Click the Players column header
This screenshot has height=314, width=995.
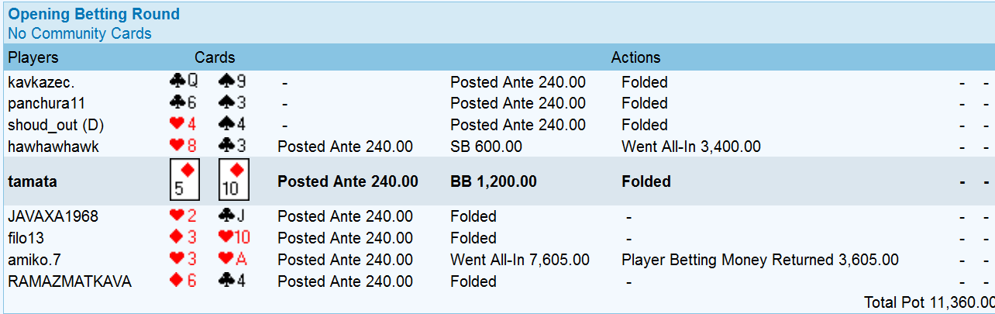click(33, 57)
